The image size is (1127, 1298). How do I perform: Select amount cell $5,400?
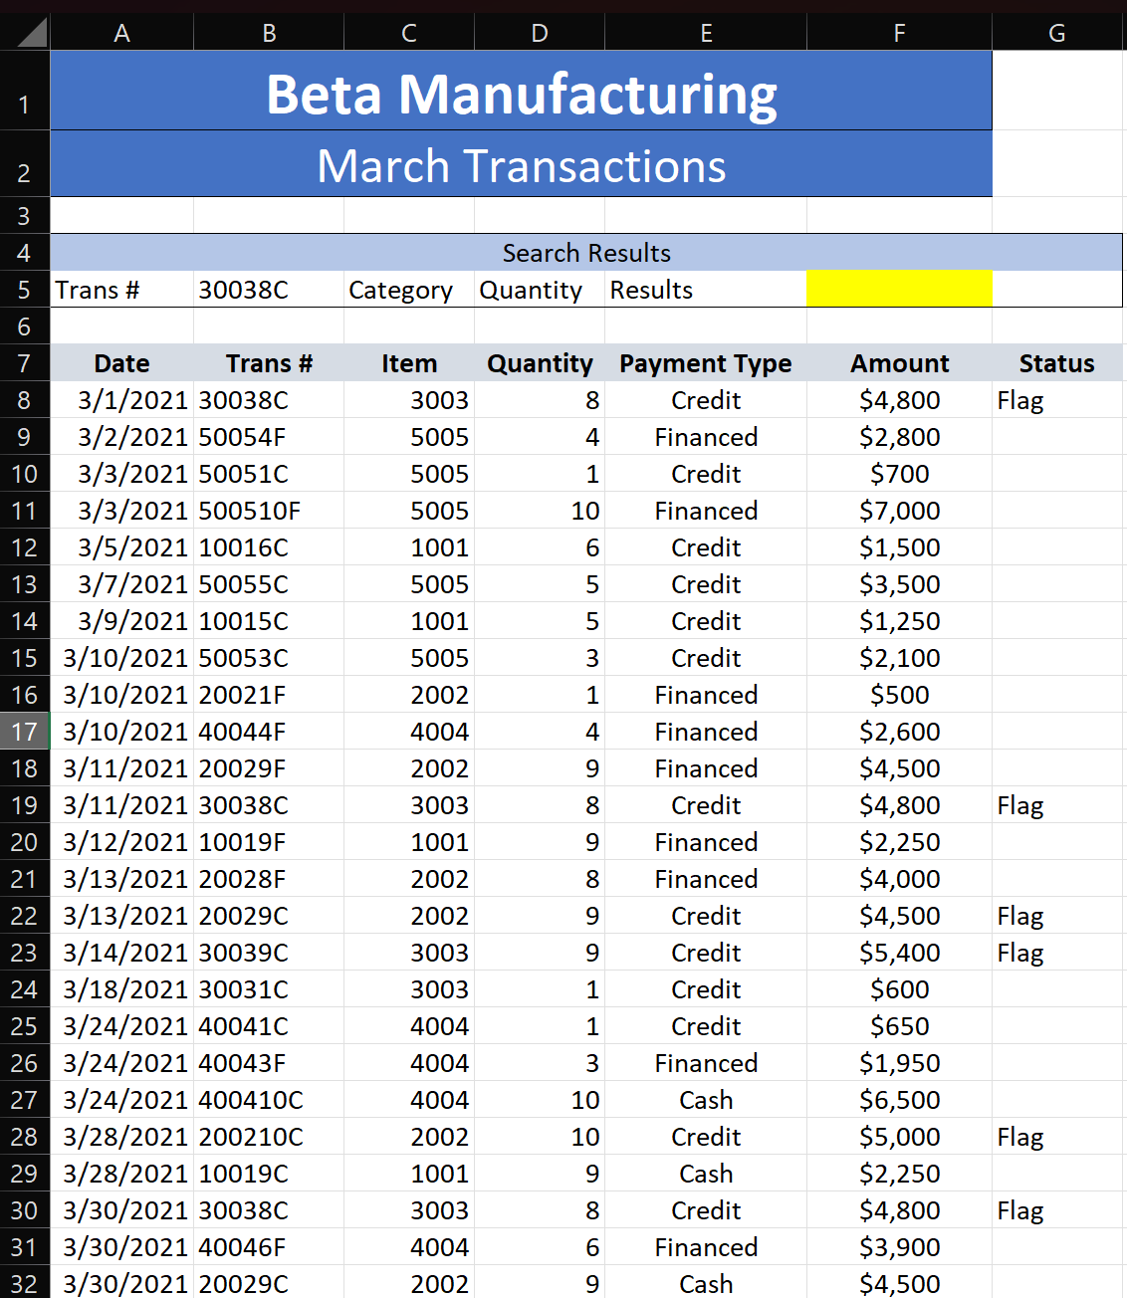click(x=899, y=953)
